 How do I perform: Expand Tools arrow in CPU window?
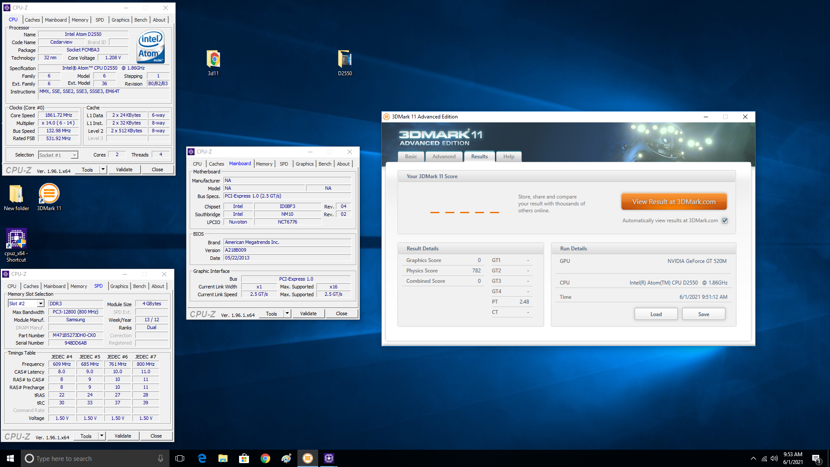(x=103, y=170)
